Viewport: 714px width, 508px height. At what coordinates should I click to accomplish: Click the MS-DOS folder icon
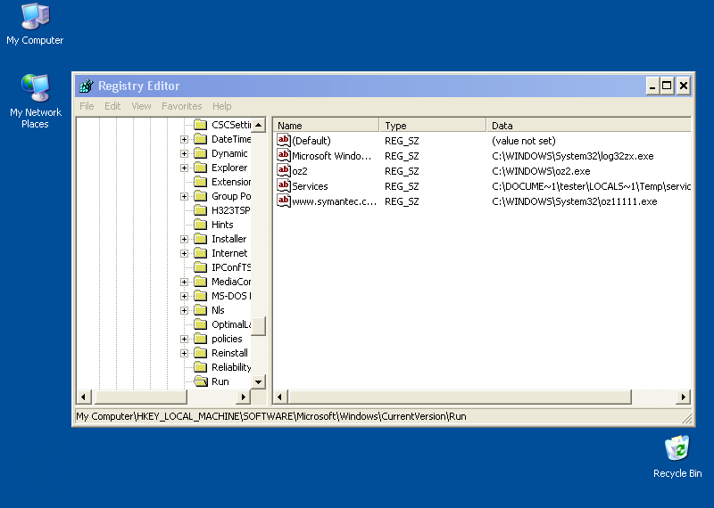[x=200, y=296]
